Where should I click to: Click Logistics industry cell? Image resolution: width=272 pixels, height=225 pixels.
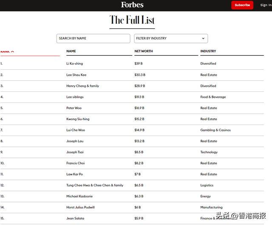click(207, 185)
